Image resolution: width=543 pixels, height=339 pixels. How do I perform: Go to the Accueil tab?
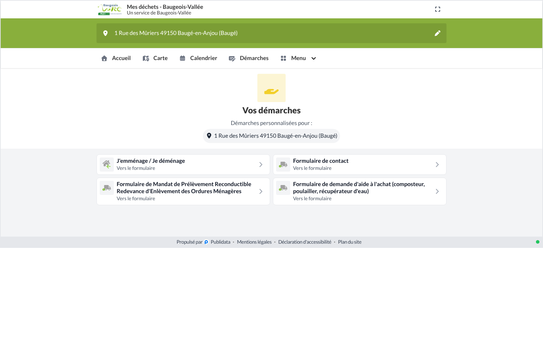pyautogui.click(x=116, y=58)
